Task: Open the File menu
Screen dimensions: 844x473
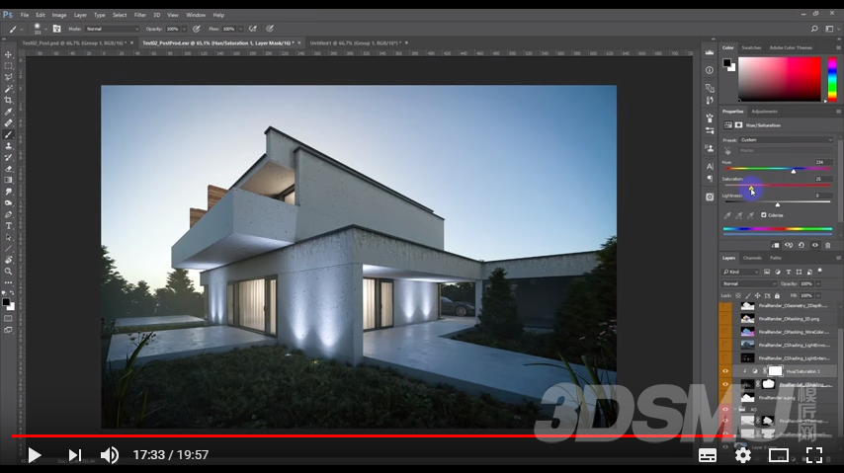Action: click(x=25, y=15)
